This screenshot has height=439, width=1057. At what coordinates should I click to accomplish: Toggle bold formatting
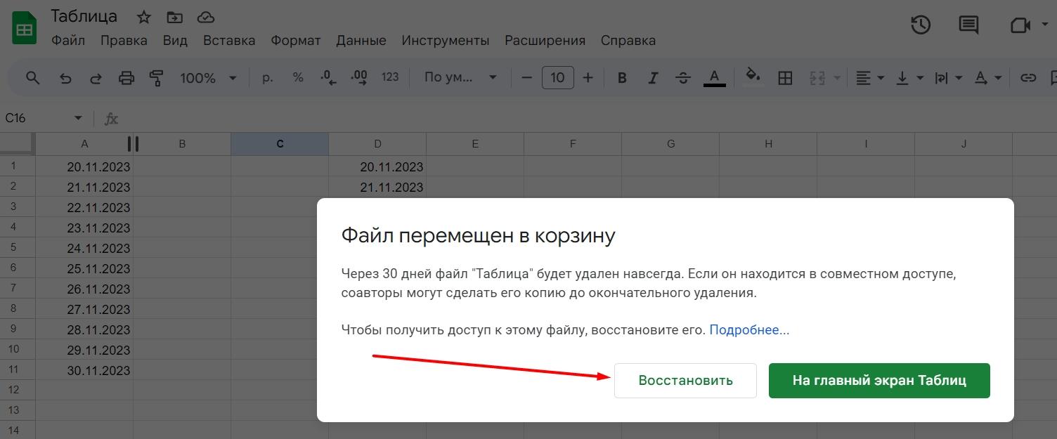[x=622, y=78]
